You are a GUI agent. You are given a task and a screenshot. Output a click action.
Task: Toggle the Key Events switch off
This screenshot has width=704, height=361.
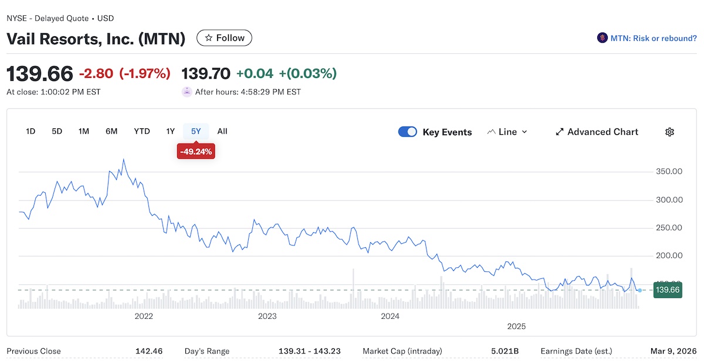click(x=407, y=132)
